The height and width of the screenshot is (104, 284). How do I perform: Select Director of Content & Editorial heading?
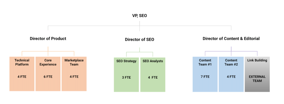pyautogui.click(x=231, y=39)
